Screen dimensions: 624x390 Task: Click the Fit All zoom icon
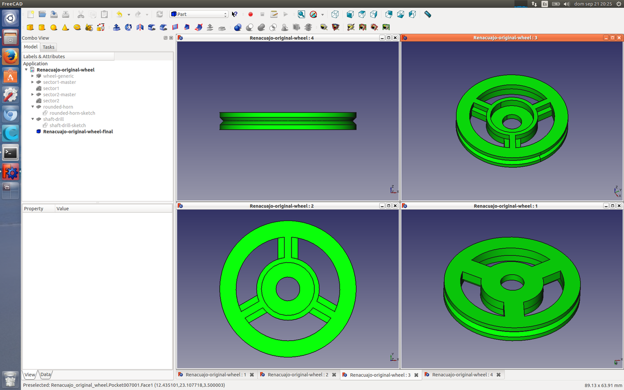coord(301,15)
